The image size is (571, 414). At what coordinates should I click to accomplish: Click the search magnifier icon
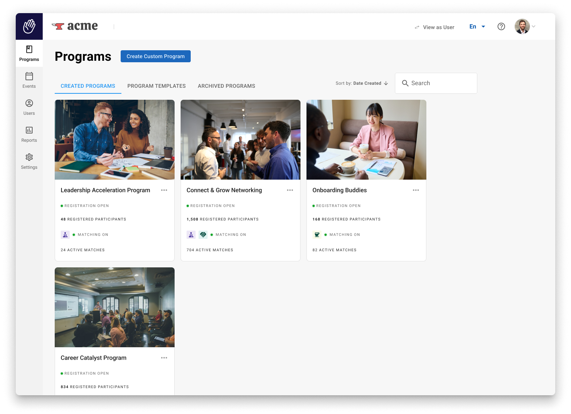coord(405,83)
